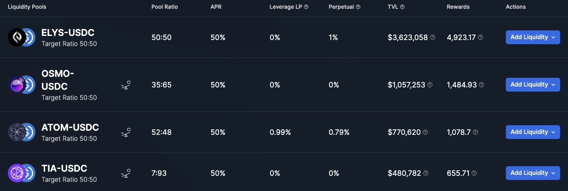Click the info icon beside $3,623,058 TVL
Image resolution: width=568 pixels, height=191 pixels.
(433, 37)
